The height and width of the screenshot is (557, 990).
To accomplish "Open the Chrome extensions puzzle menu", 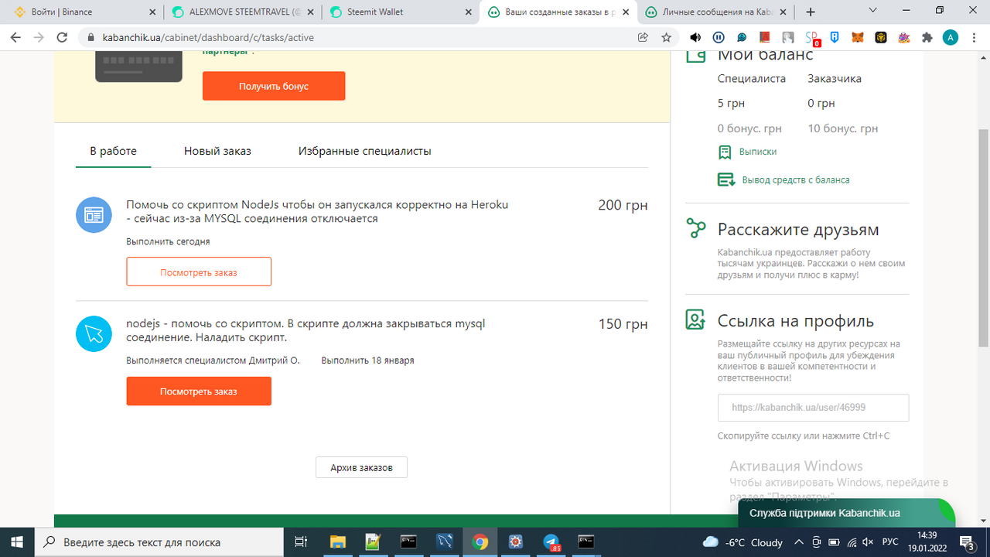I will point(927,37).
